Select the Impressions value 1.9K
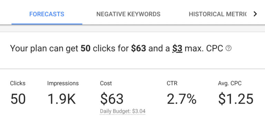The image size is (265, 125). pyautogui.click(x=61, y=99)
